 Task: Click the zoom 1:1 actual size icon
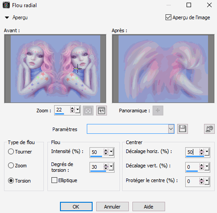coord(102,111)
